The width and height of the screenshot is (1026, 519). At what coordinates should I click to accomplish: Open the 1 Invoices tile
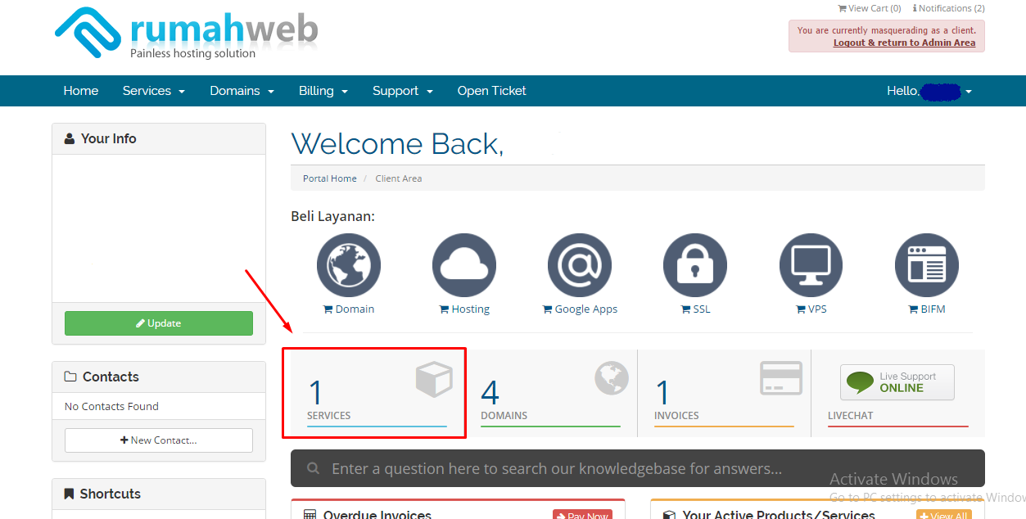[x=724, y=393]
